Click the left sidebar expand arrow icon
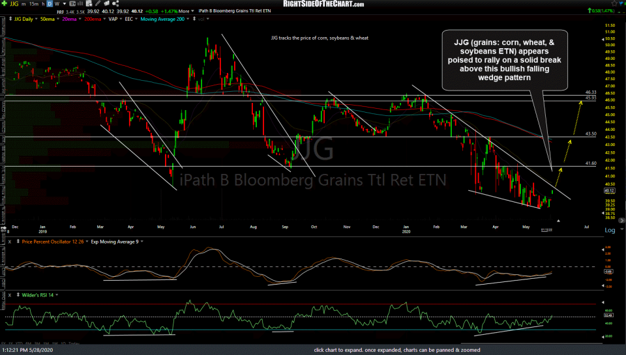Image resolution: width=626 pixels, height=355 pixels. 3,227
